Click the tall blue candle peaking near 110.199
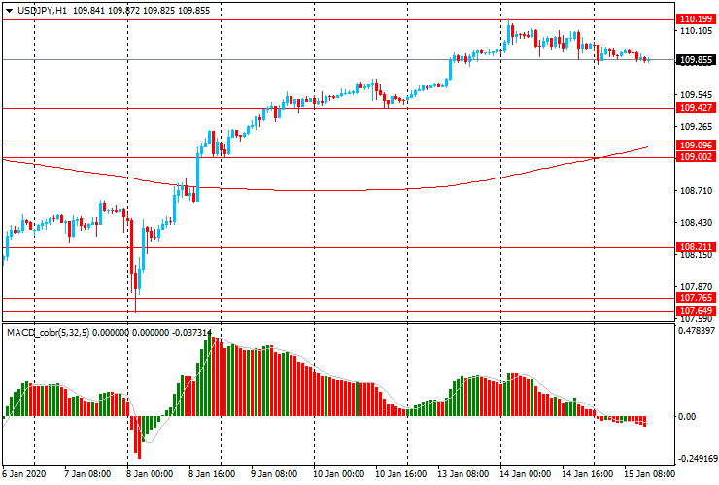This screenshot has height=485, width=719. (509, 33)
